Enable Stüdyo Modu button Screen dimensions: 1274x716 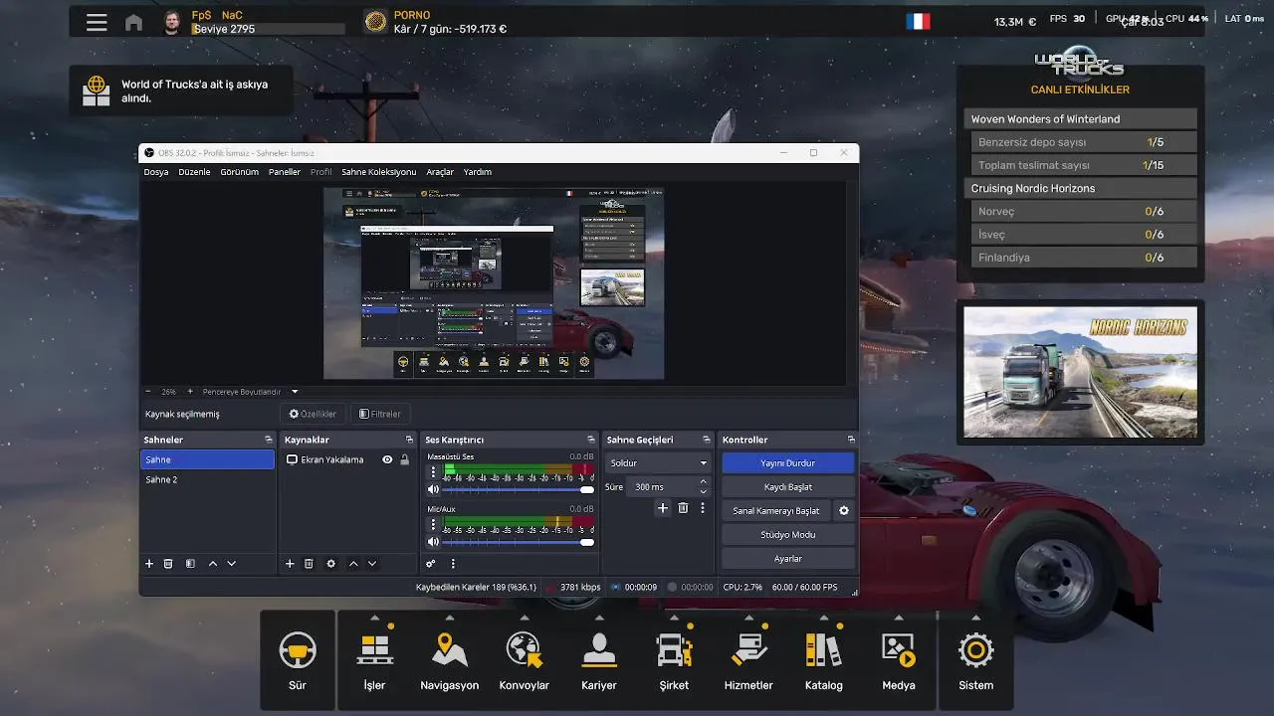[x=788, y=534]
